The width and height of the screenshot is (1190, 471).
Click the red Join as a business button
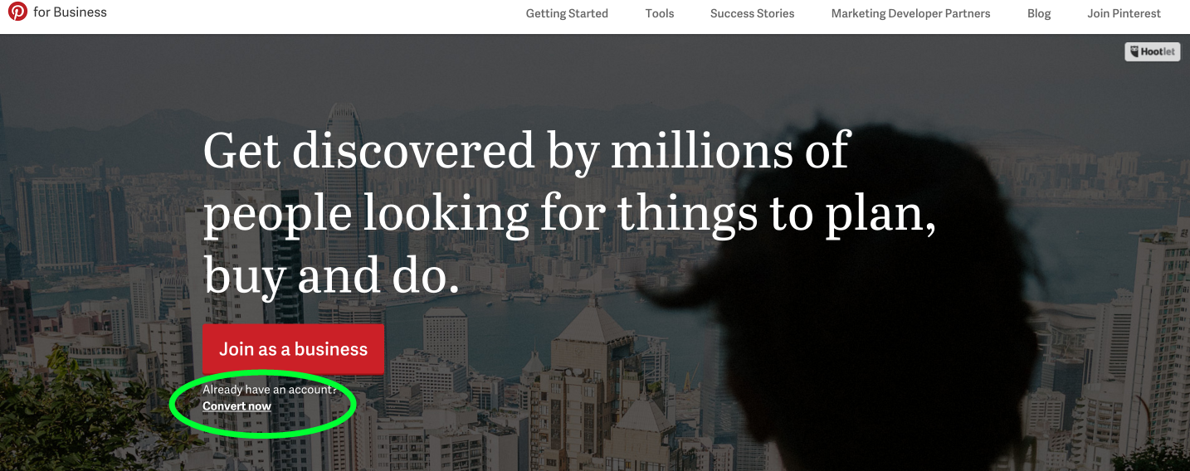pos(293,349)
